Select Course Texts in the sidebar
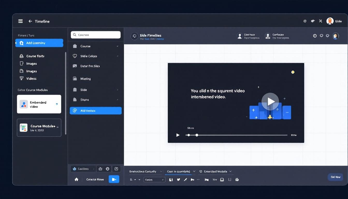 pos(35,56)
